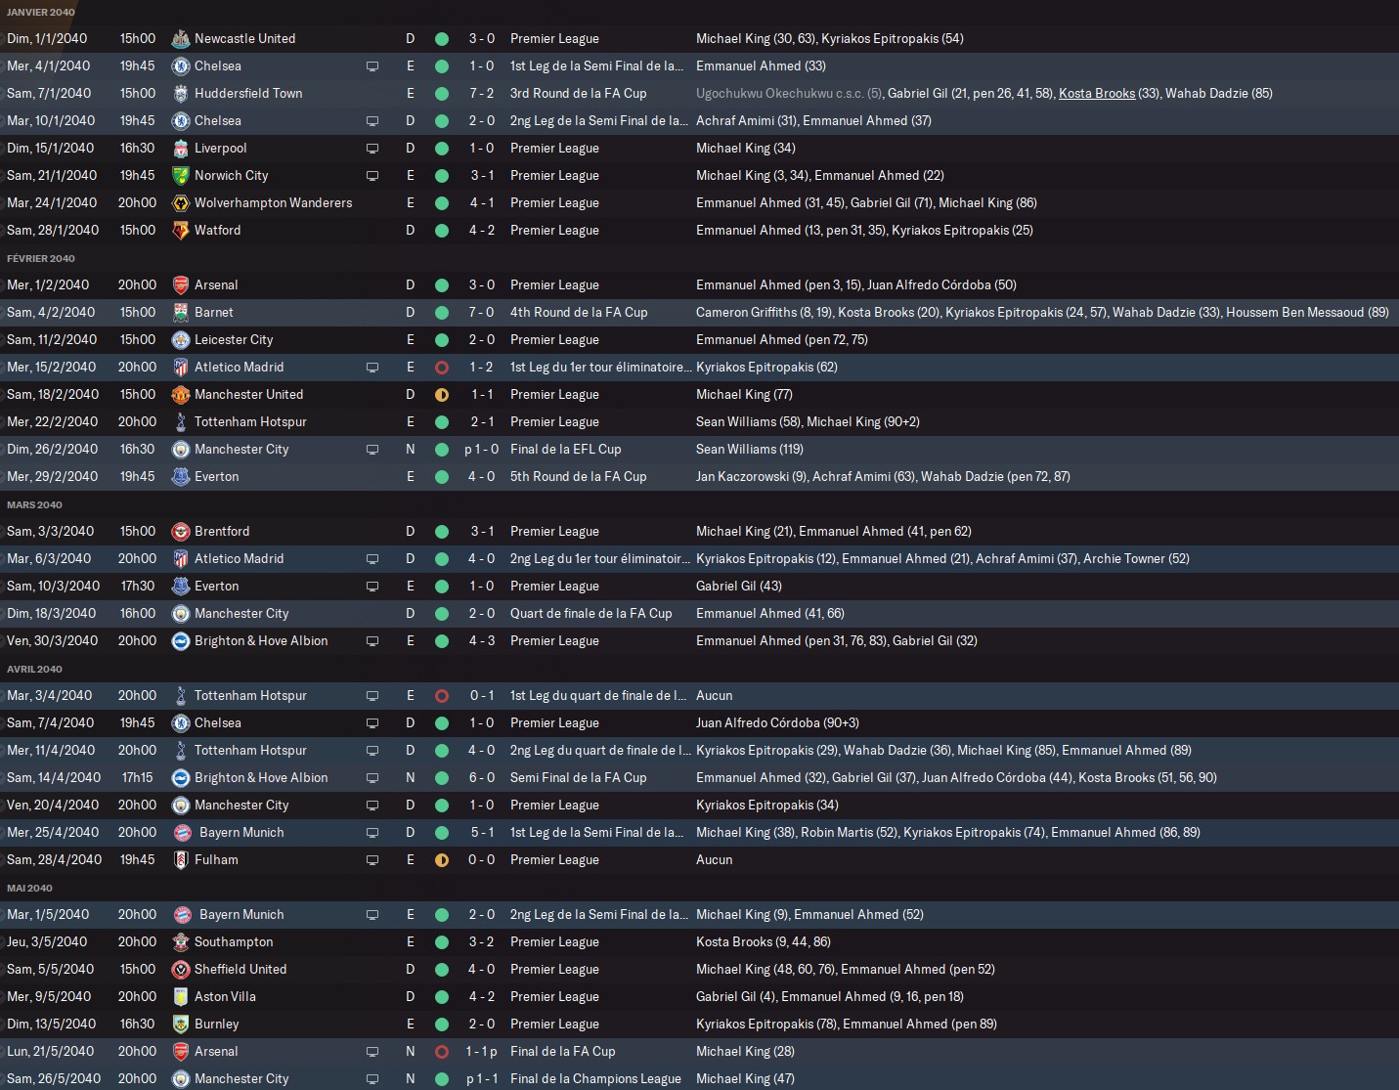Click scorers 'Juan Alfredo Córdoba (90+3)'

(777, 723)
